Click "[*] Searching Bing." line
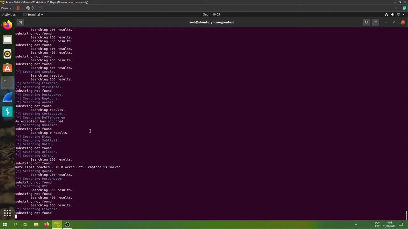This screenshot has width=408, height=229. coord(33,136)
